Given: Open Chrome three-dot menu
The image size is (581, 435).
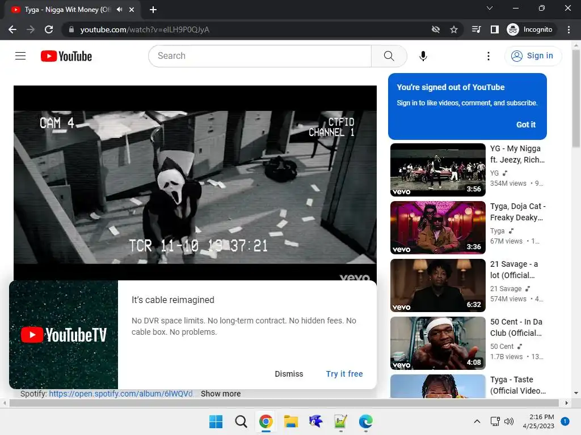Looking at the screenshot, I should 569,29.
